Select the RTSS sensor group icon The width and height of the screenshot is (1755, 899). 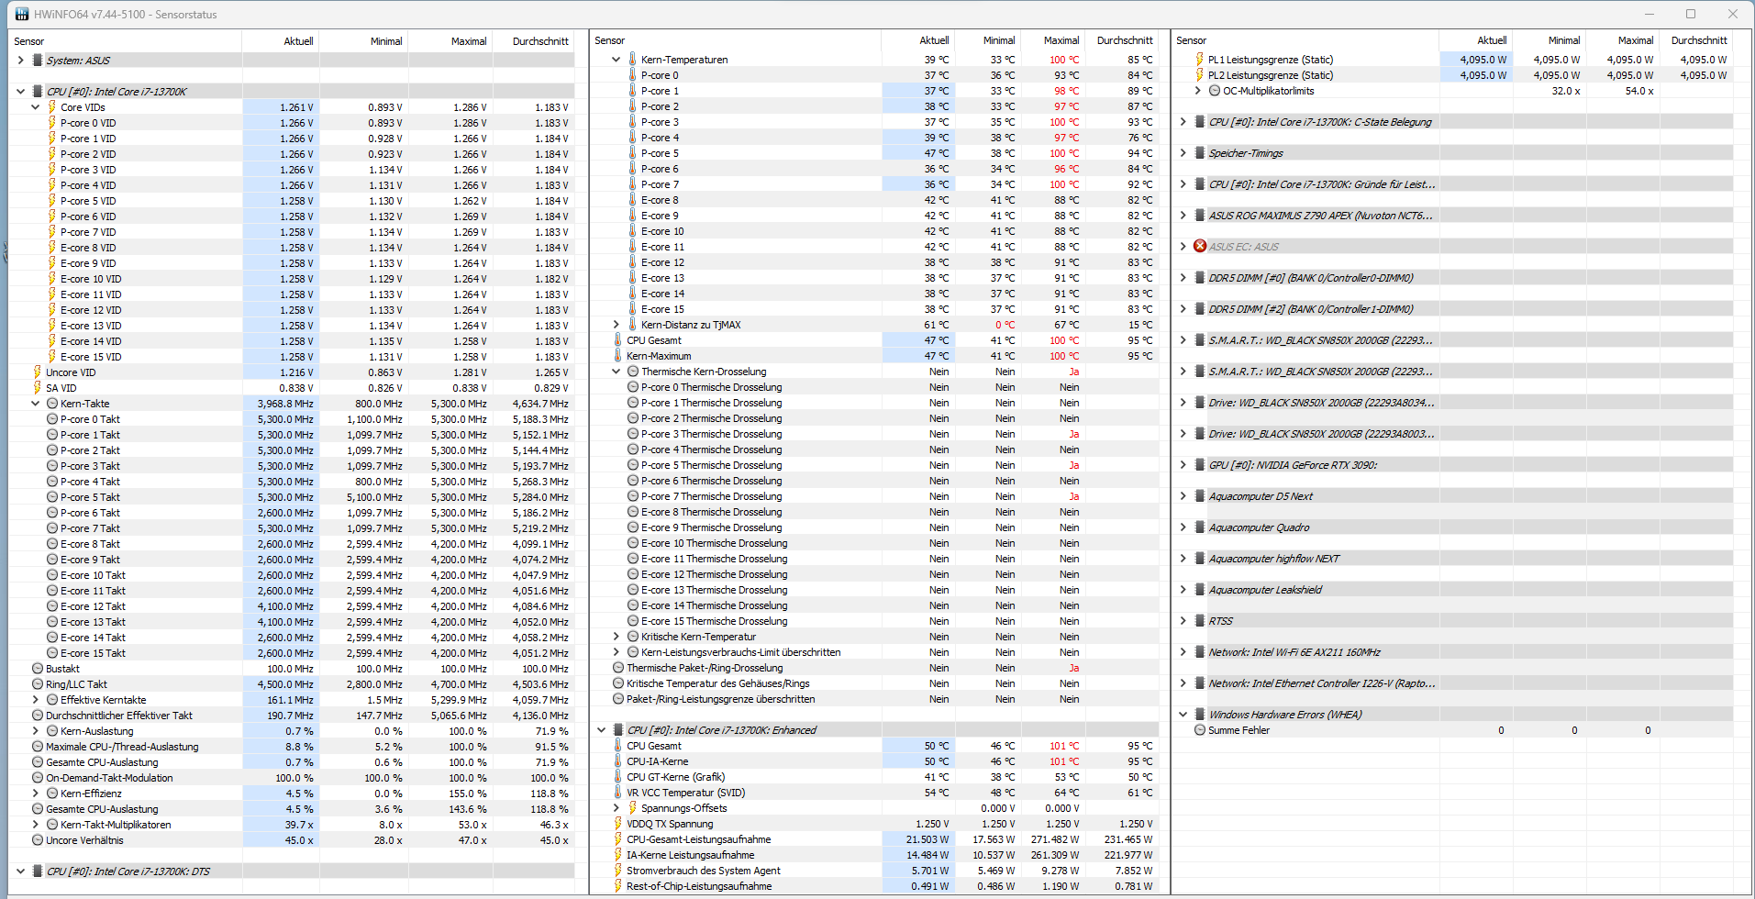(1199, 621)
